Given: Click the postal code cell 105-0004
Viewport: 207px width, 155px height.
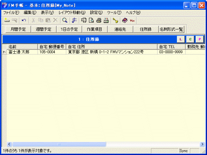Looking at the screenshot, I should pyautogui.click(x=52, y=52).
